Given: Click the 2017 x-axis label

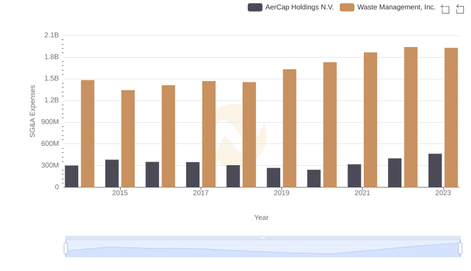Looking at the screenshot, I should pos(201,193).
